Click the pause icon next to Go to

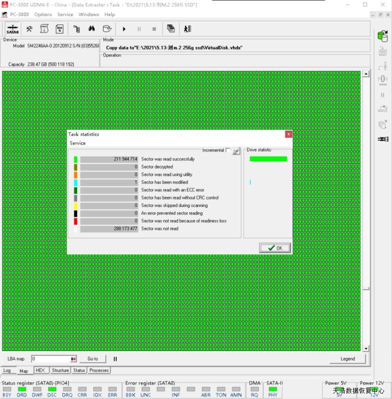(115, 359)
